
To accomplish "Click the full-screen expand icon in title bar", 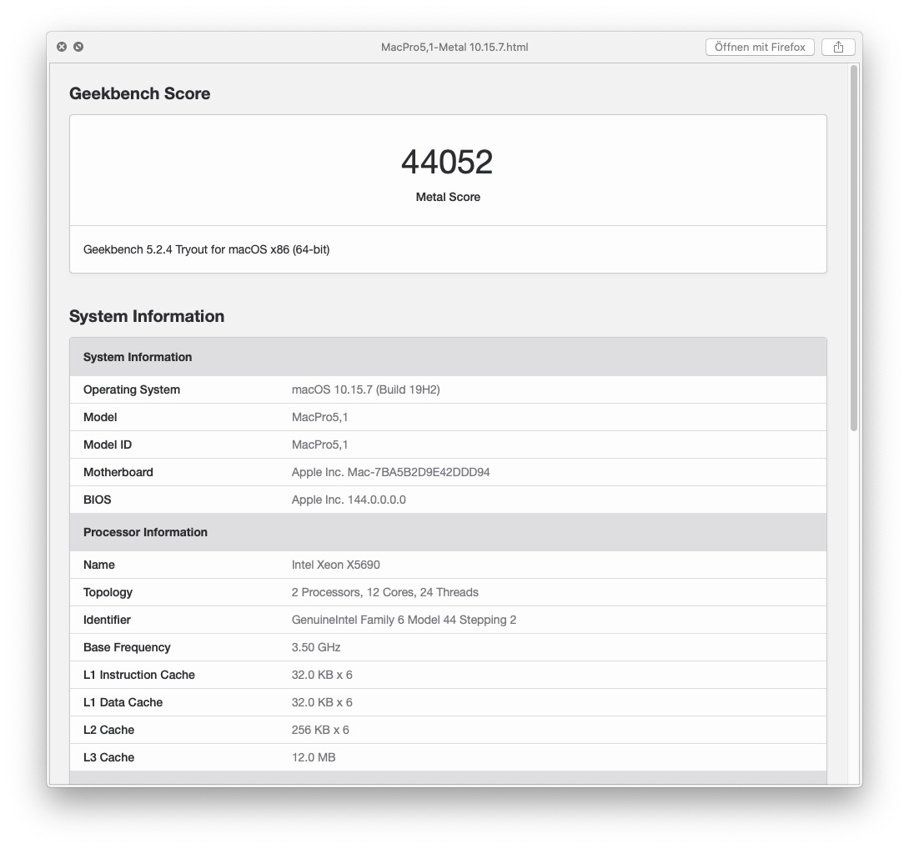I will 78,47.
